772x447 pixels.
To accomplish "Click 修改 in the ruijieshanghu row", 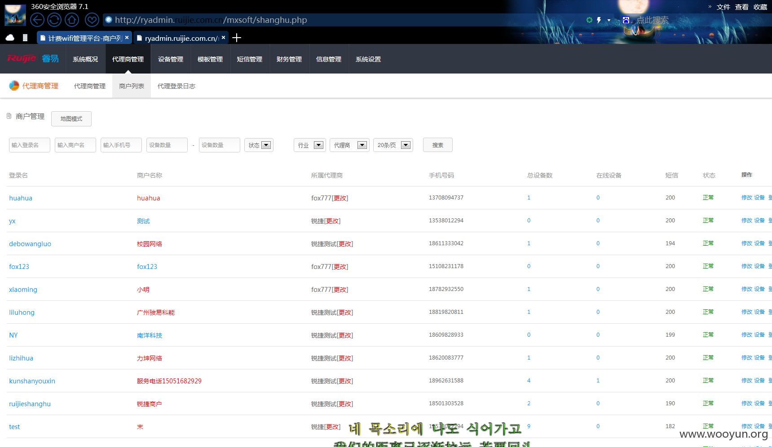I will (746, 403).
